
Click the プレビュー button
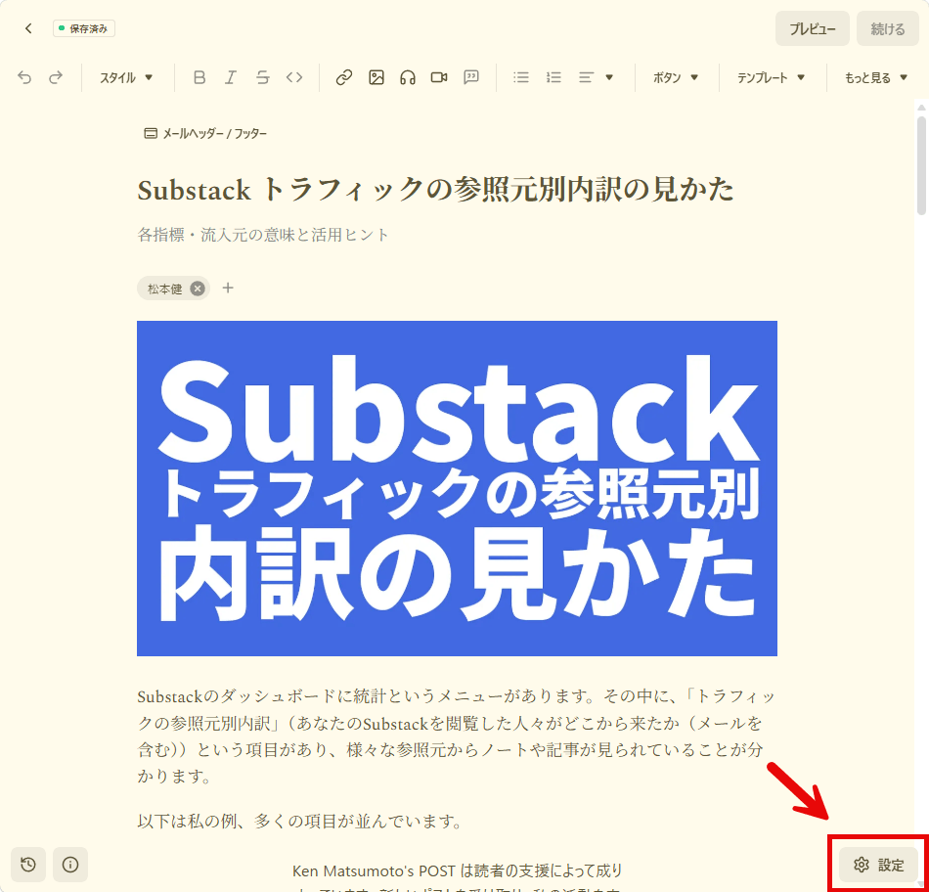coord(813,28)
